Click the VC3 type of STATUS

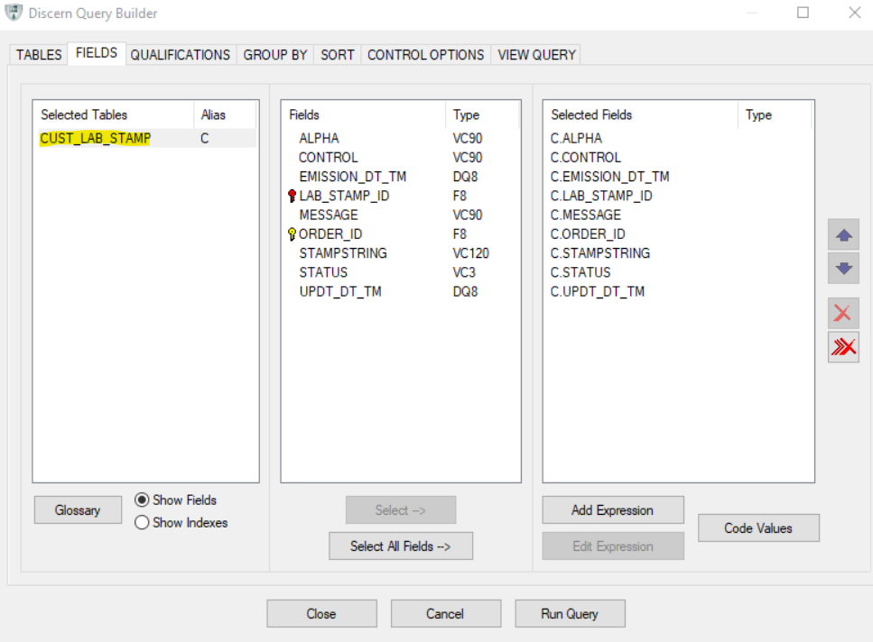pyautogui.click(x=464, y=272)
